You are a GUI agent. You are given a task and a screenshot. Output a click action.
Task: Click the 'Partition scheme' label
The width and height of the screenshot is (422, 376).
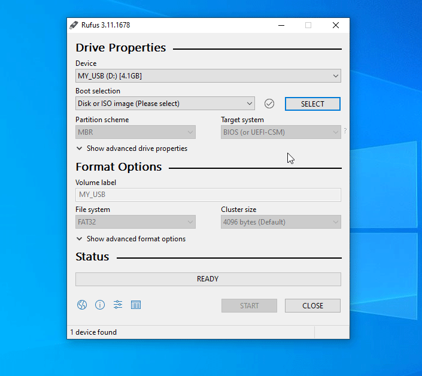point(102,120)
